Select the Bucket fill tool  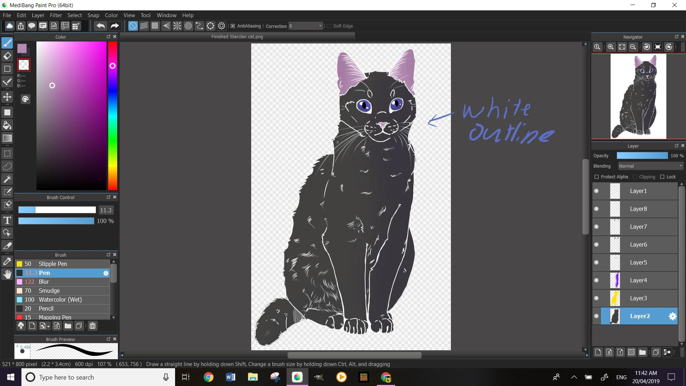pos(7,125)
